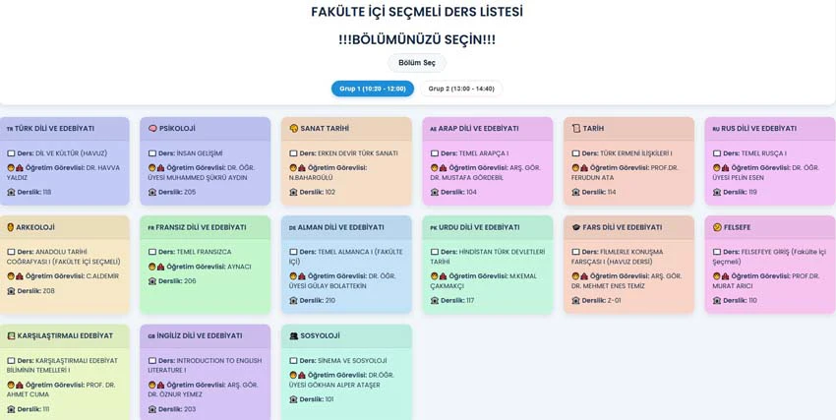Click the book icon next to KARŞILAŞTIRMALI EDEBİYAT
Image resolution: width=836 pixels, height=420 pixels.
click(11, 335)
